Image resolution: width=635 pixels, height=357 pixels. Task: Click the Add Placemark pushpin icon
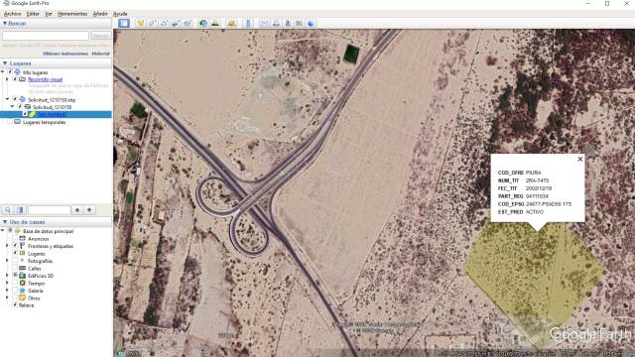click(x=140, y=23)
